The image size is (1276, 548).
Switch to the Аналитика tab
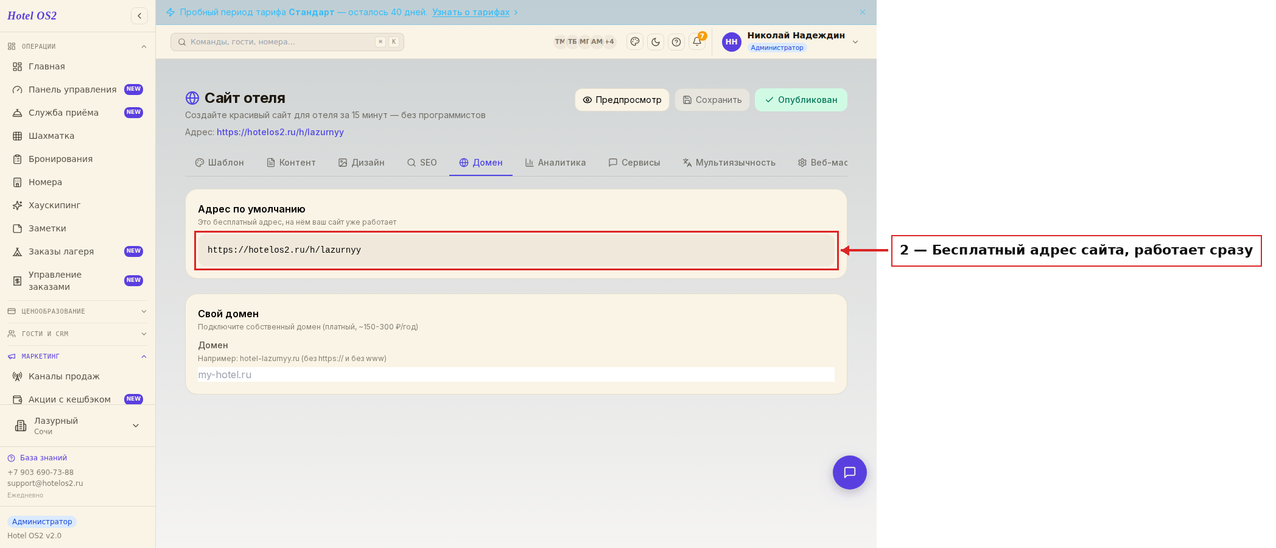[555, 163]
